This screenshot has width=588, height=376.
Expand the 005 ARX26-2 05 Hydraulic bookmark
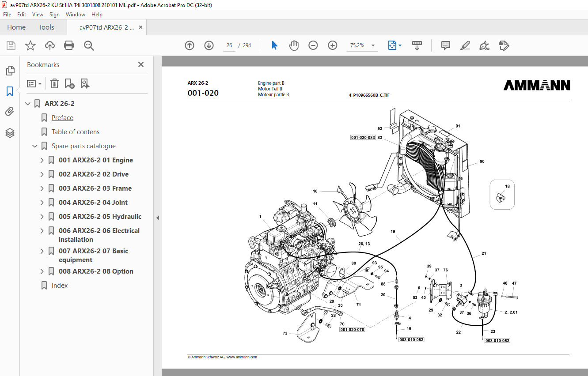click(x=42, y=217)
